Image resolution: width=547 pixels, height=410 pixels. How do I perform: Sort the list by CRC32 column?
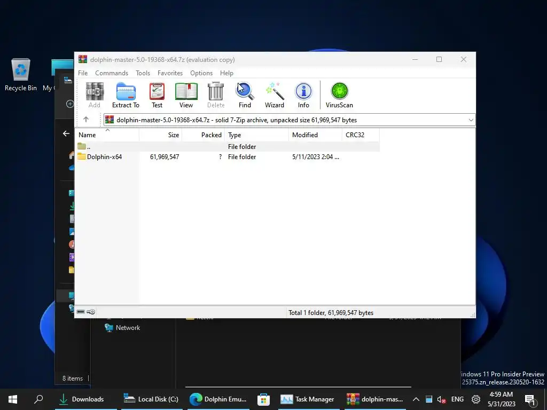361,135
